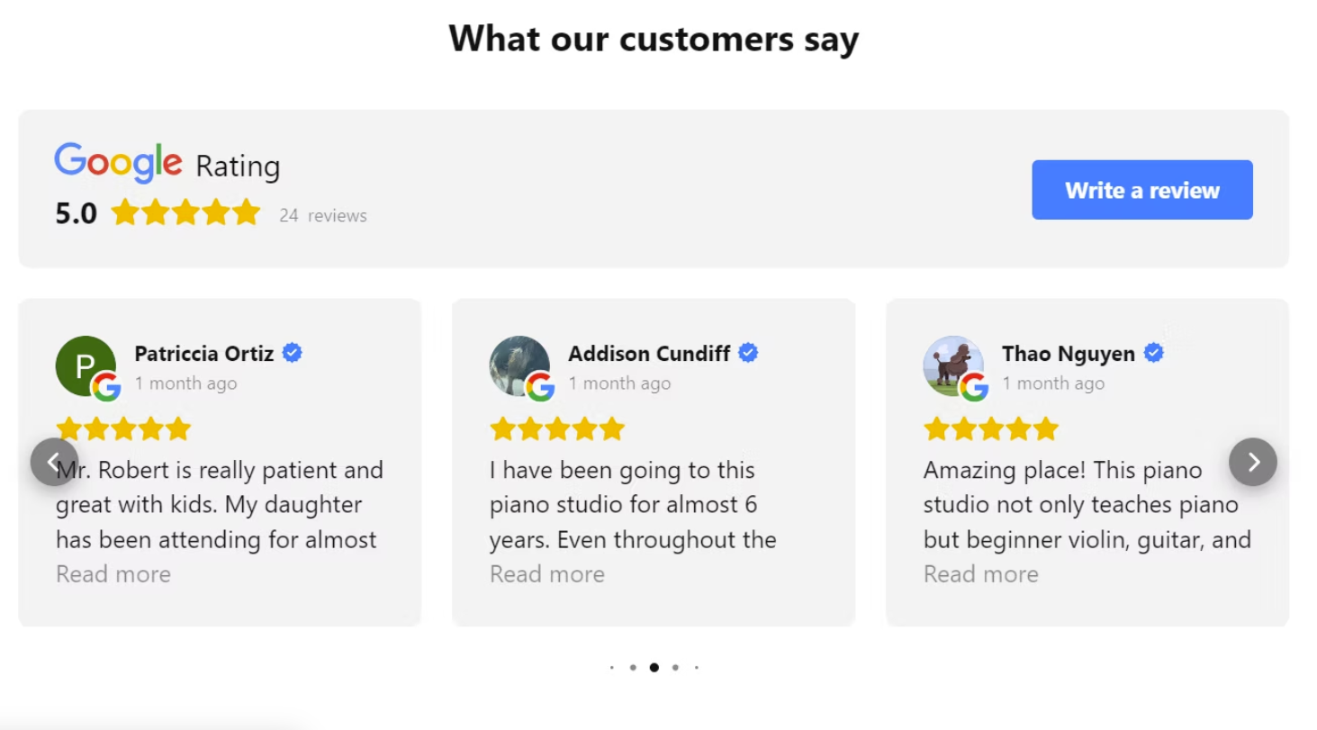Click verified badge next to Patriccia Ortiz

click(292, 353)
